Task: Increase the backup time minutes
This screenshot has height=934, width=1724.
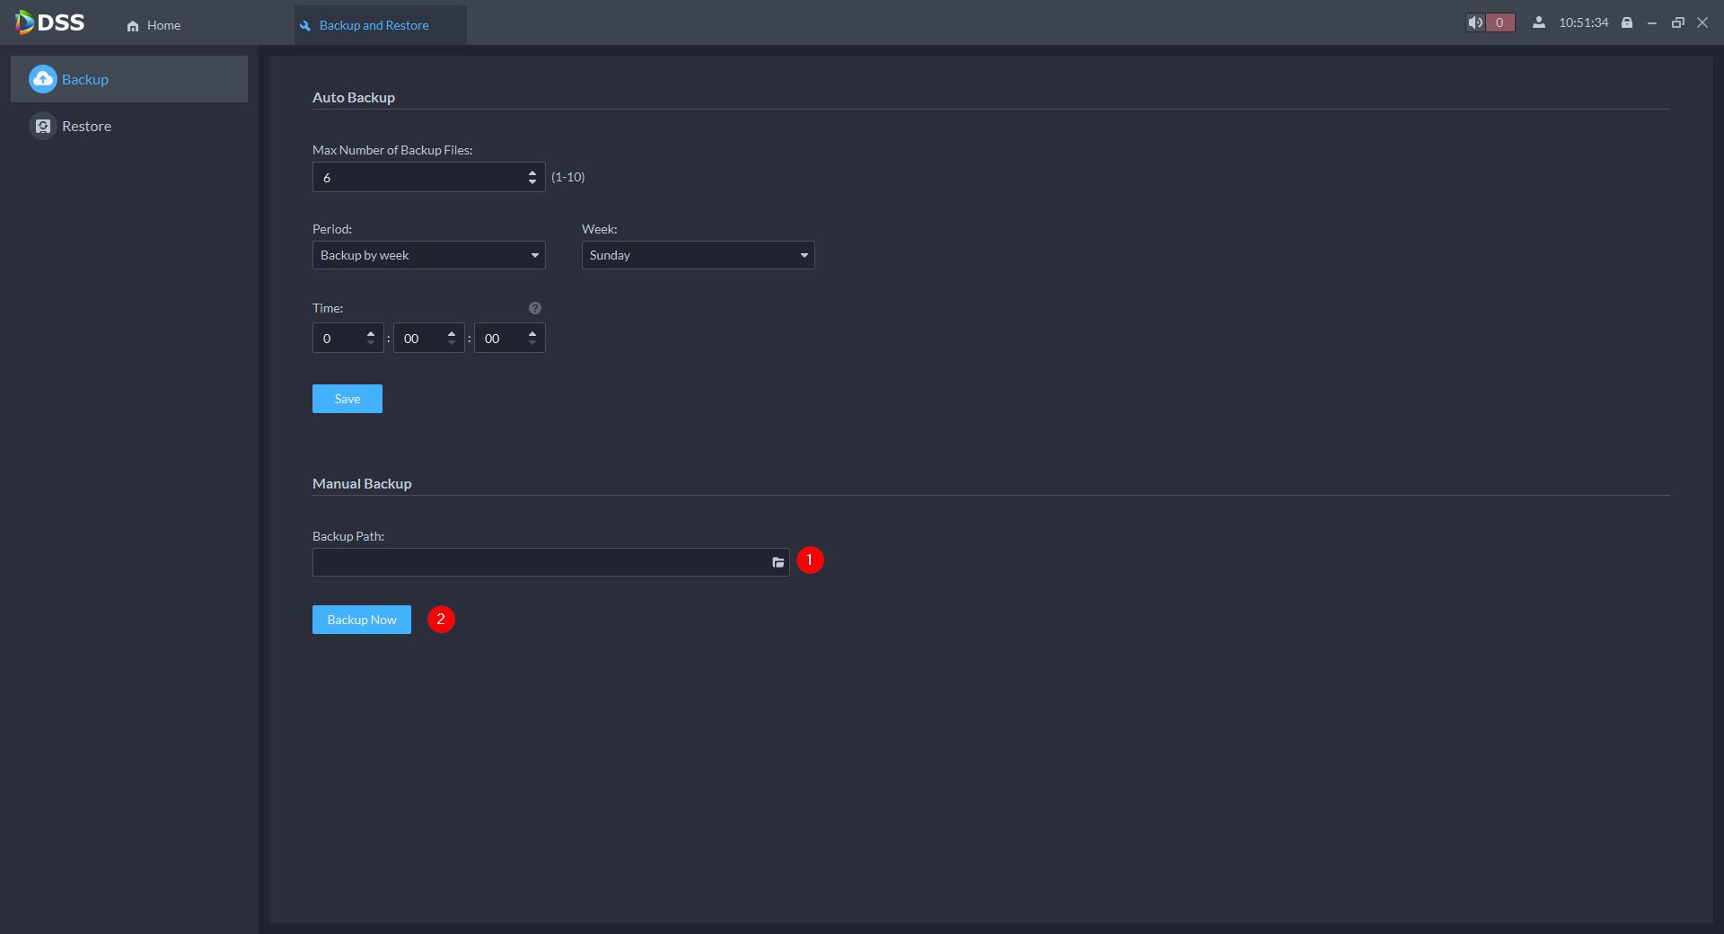Action: 452,333
